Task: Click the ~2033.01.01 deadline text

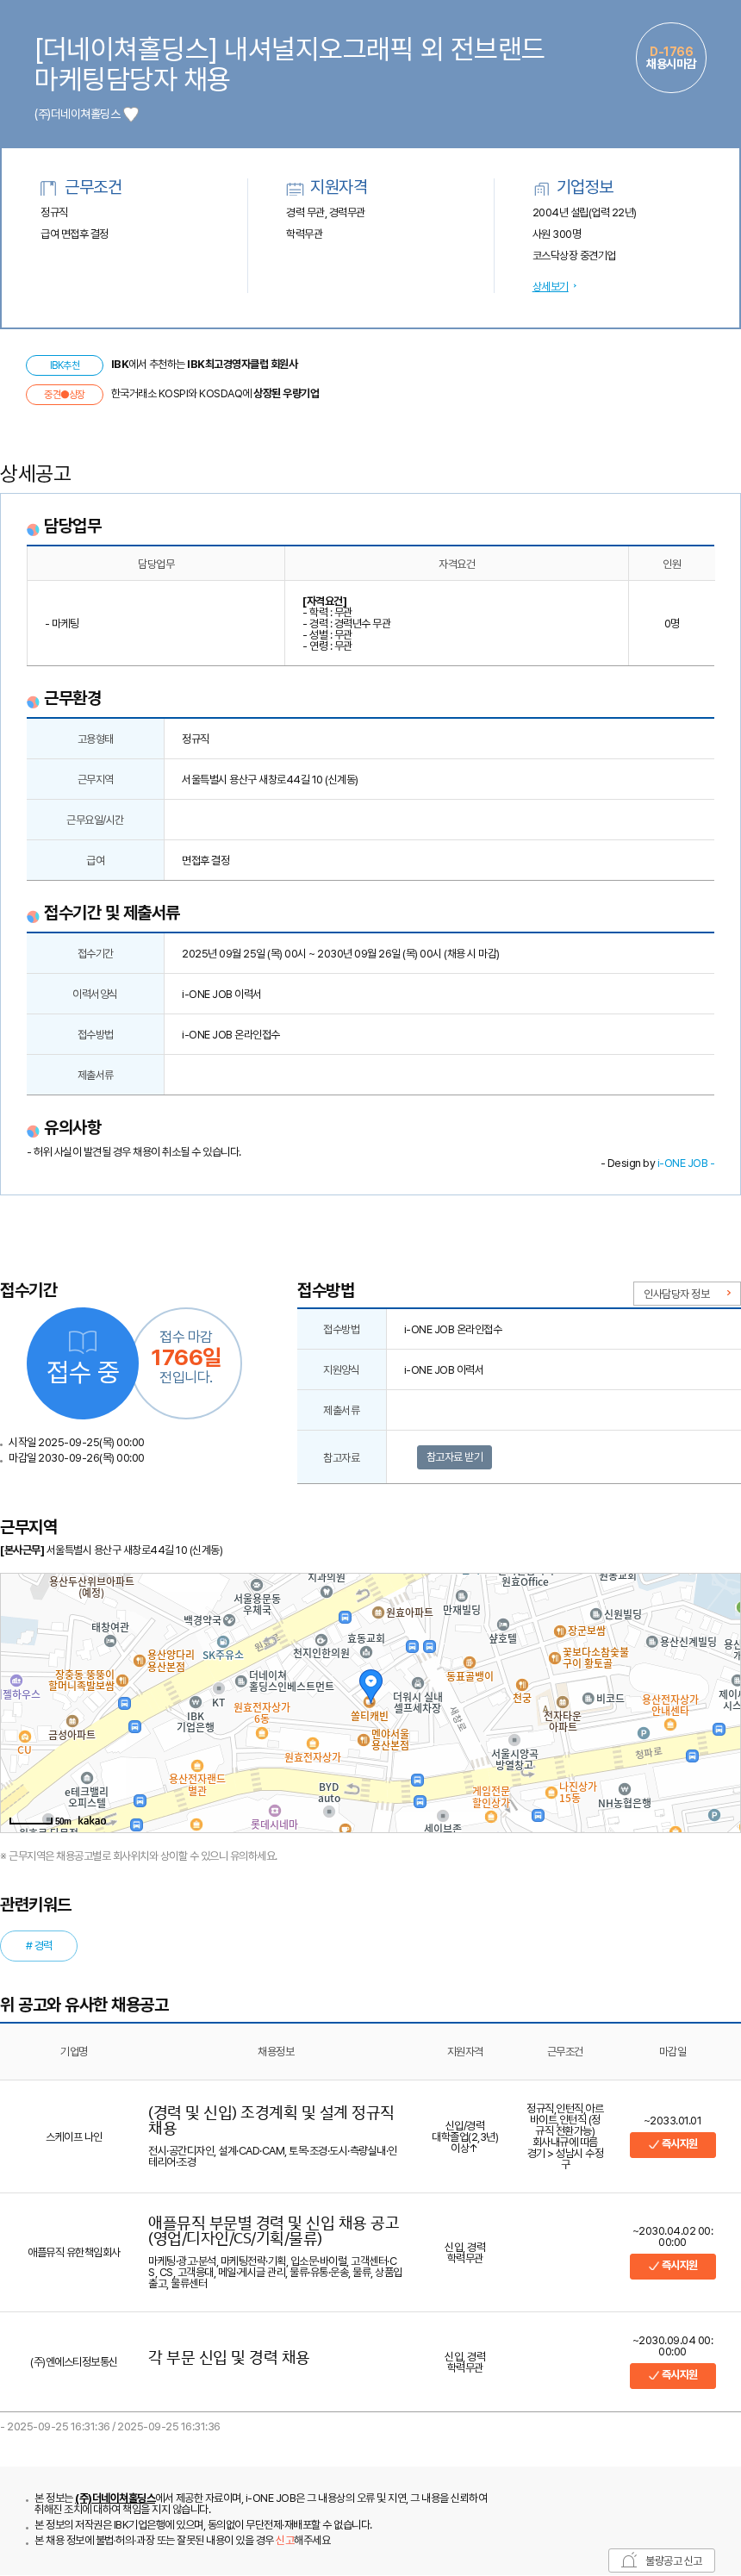Action: 672,2120
